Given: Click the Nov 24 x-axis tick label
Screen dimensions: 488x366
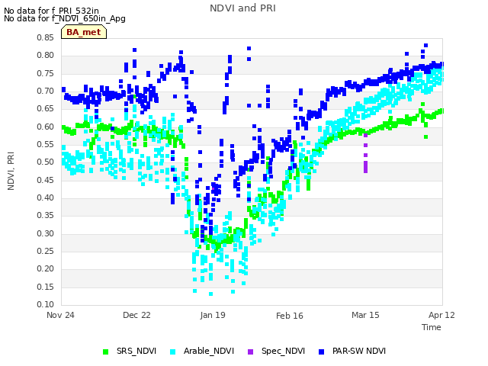Looking at the screenshot, I should tap(60, 315).
